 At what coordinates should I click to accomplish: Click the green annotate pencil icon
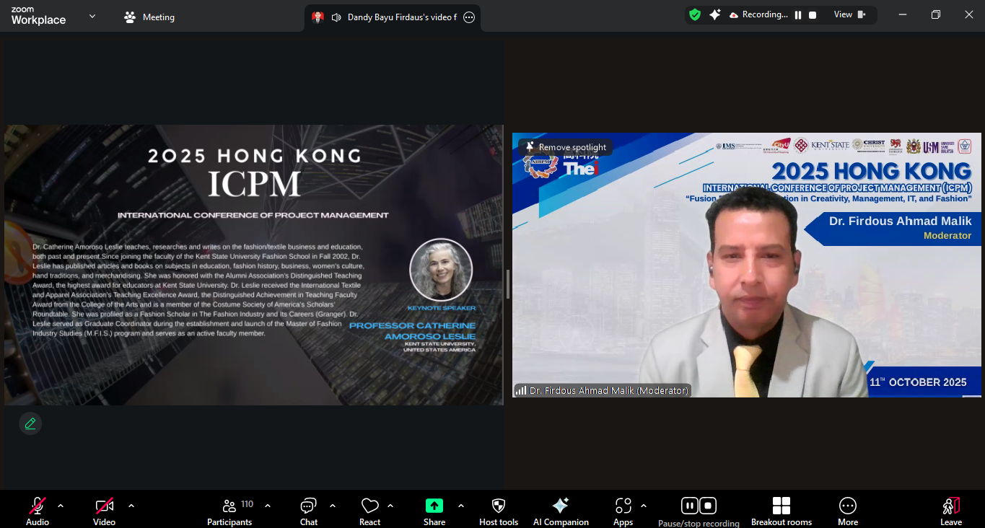30,423
